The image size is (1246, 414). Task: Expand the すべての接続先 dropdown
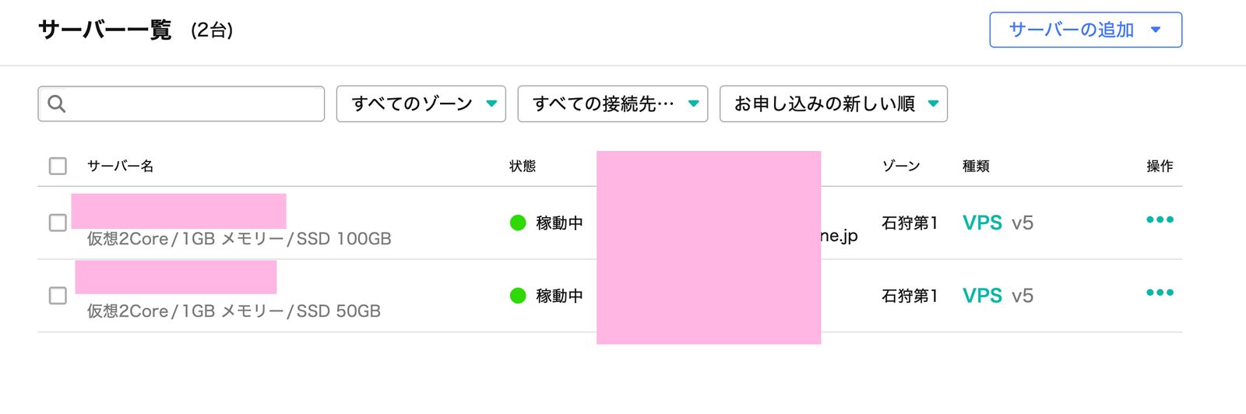coord(612,103)
